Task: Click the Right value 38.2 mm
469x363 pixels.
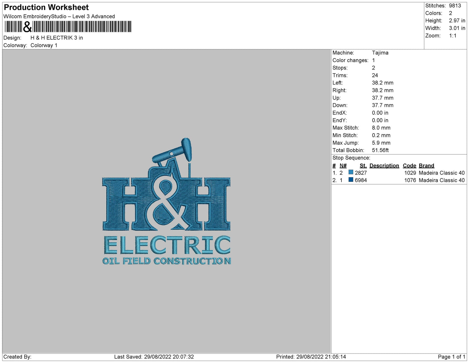Action: 383,90
